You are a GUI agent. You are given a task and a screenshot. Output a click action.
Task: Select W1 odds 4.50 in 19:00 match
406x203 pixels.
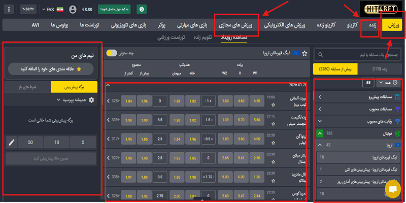[257, 101]
